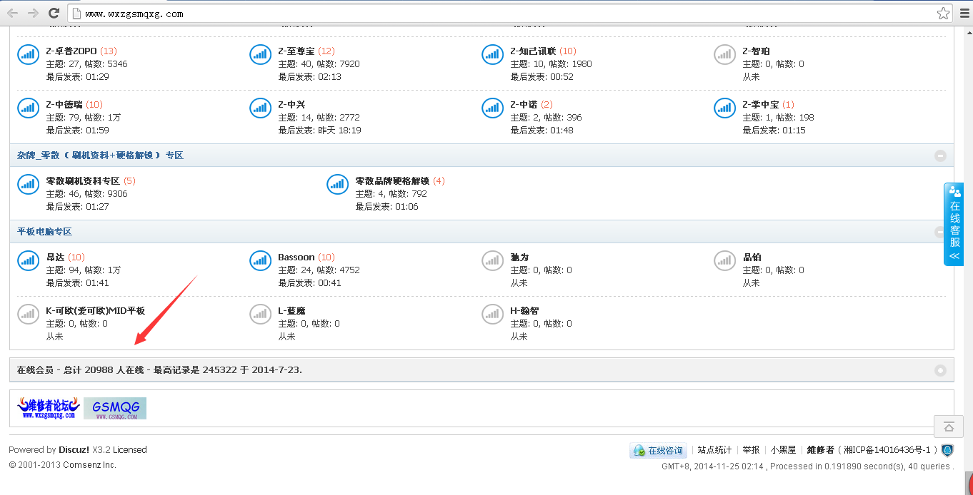Collapse the 杂牌_零散 section

click(x=940, y=155)
